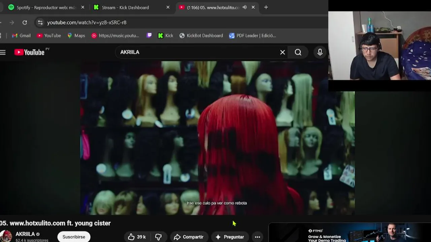Open the Twitch bookmark icon

coord(149,36)
